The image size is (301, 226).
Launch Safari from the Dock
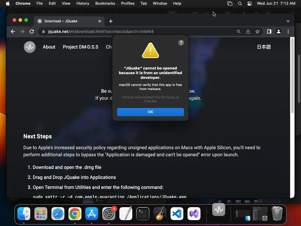58,214
